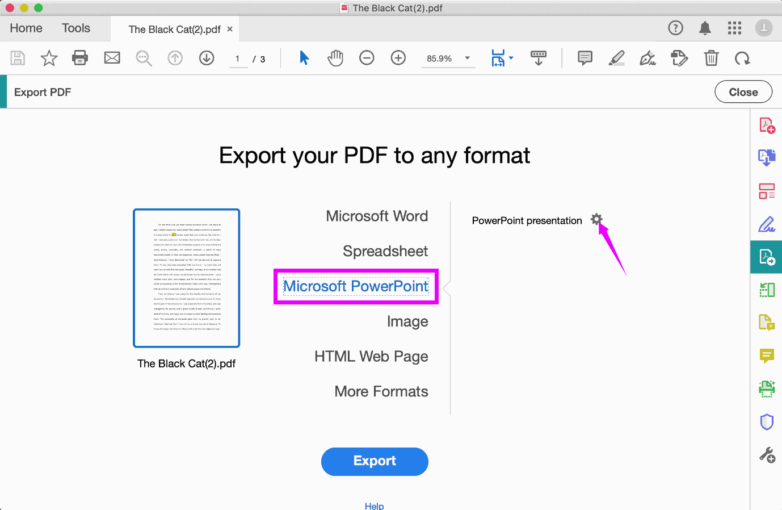The width and height of the screenshot is (782, 510).
Task: Open Help question mark icon
Action: coord(675,28)
